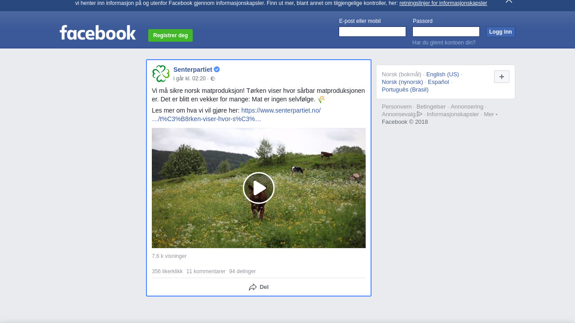
Task: Click the 7,6 k visninger text
Action: tap(169, 256)
